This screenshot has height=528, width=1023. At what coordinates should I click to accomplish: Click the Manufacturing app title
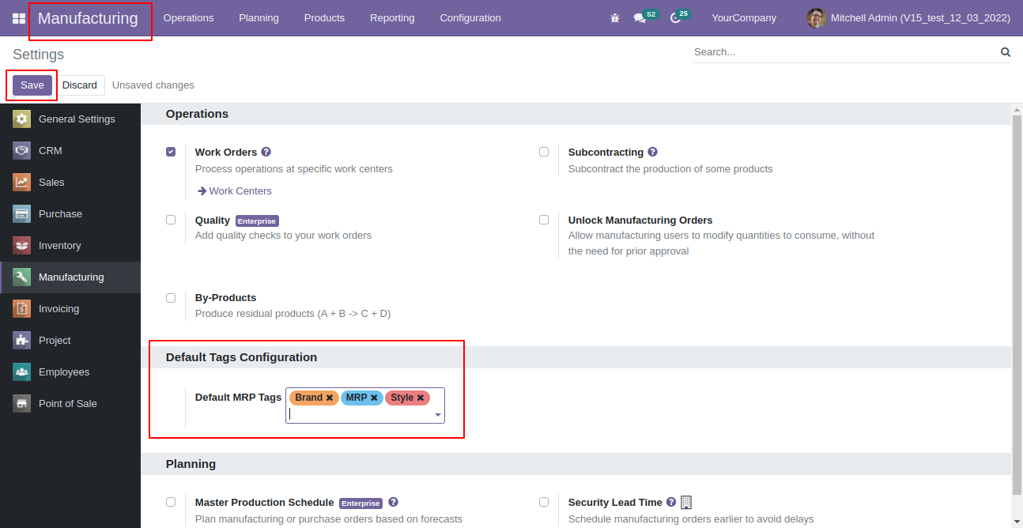pos(88,18)
